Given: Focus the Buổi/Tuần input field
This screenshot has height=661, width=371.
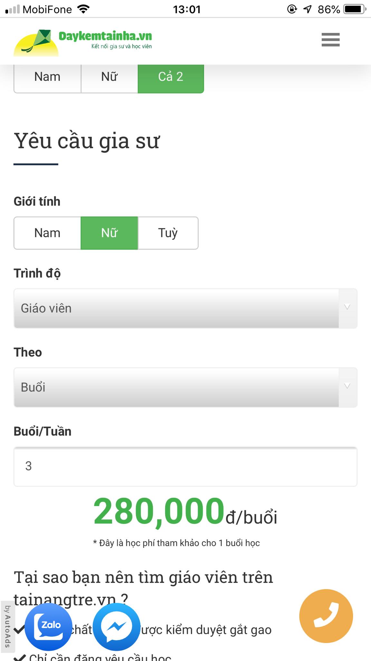Looking at the screenshot, I should [x=185, y=466].
